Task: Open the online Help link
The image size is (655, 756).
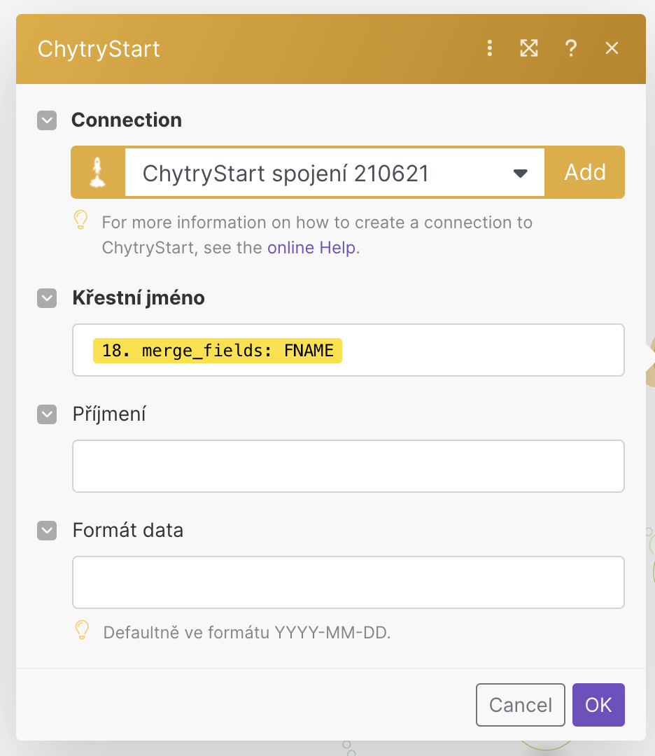Action: [311, 247]
